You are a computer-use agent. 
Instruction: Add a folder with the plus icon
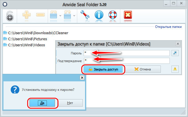coord(27,15)
